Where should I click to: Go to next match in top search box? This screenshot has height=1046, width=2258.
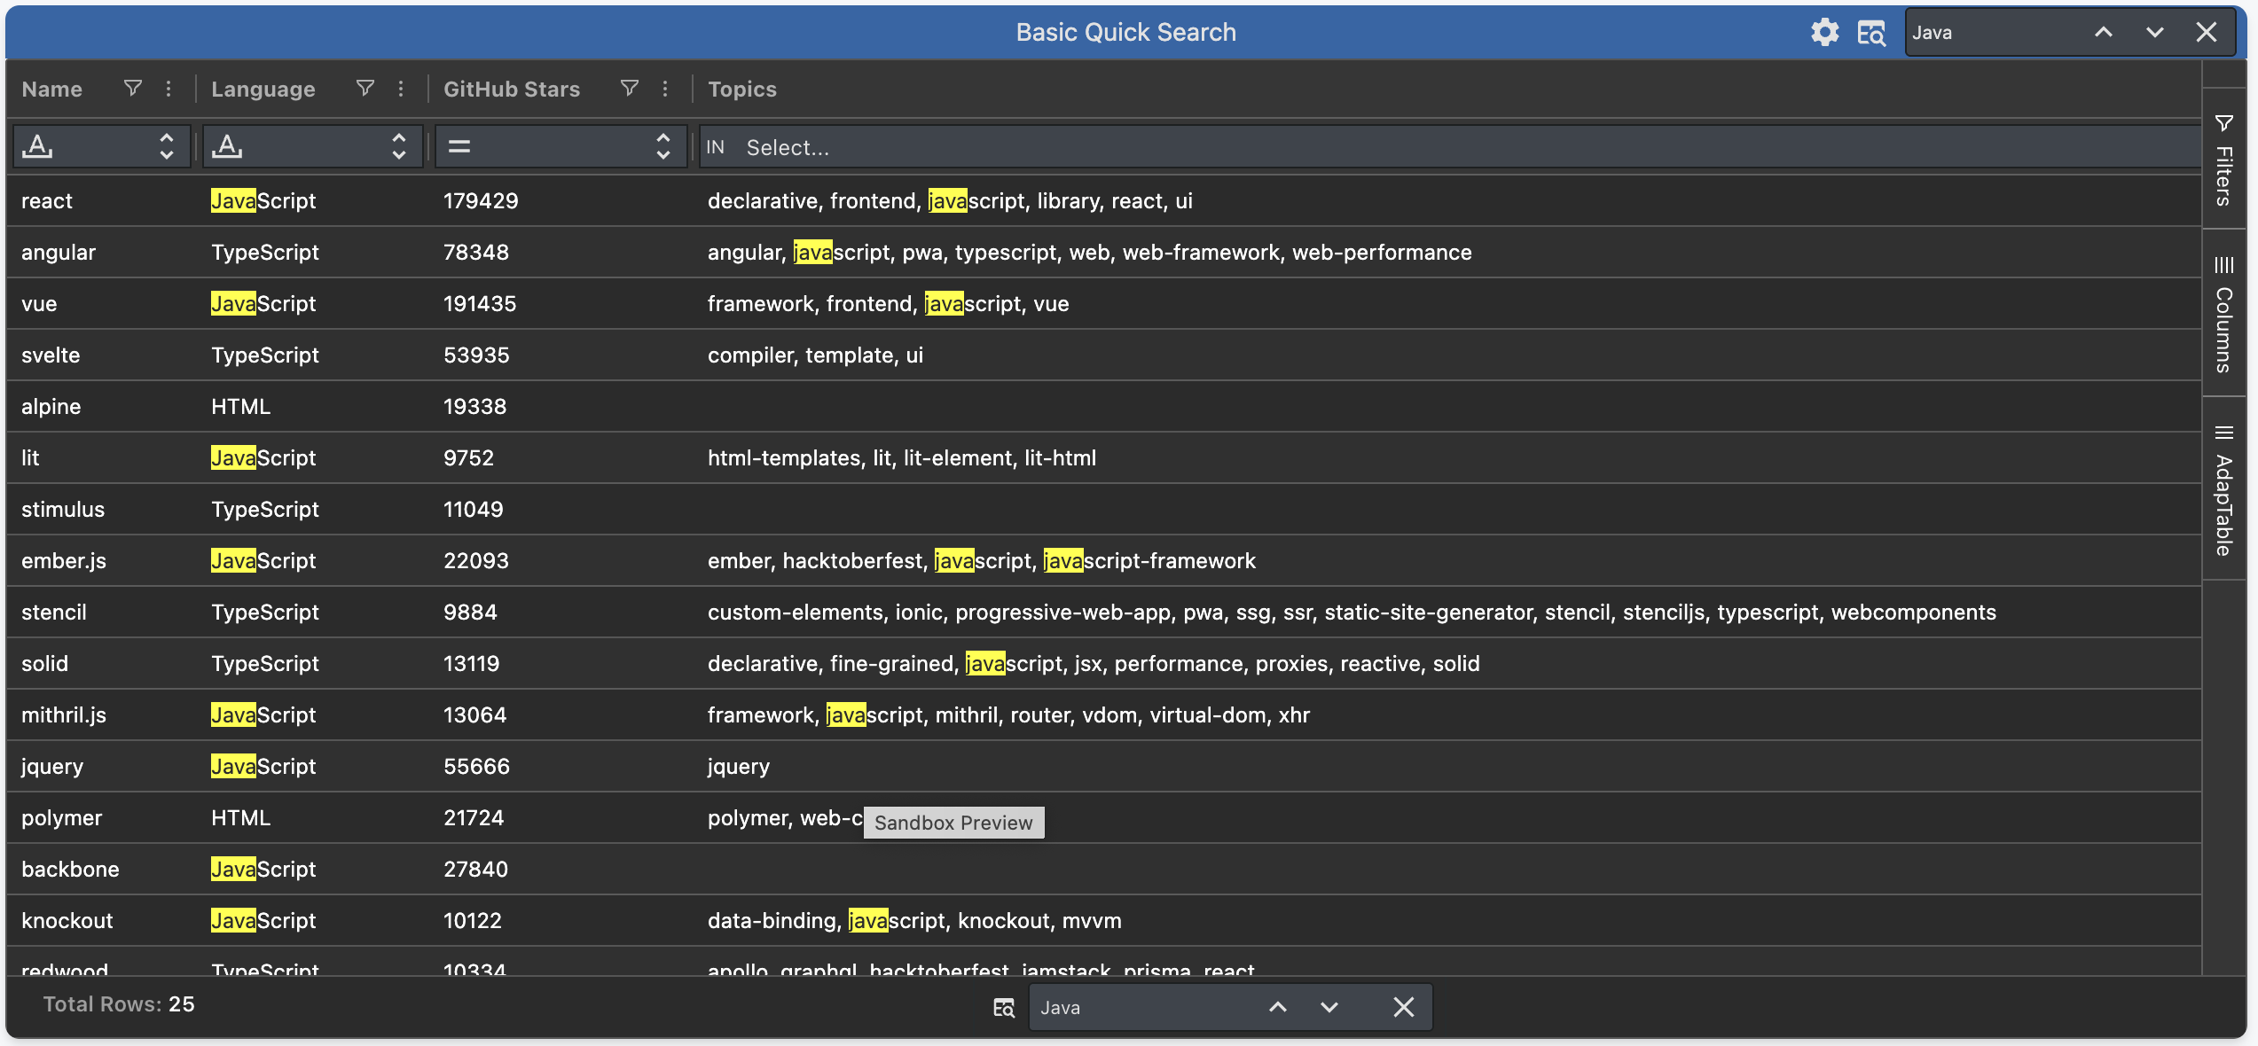[2154, 33]
